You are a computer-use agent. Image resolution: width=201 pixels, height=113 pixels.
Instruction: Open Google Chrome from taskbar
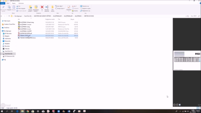(x=28, y=111)
